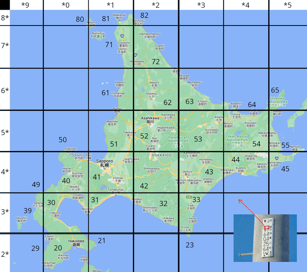307x272 pixels.
Task: Click grid number 72 on the map
Action: point(156,62)
